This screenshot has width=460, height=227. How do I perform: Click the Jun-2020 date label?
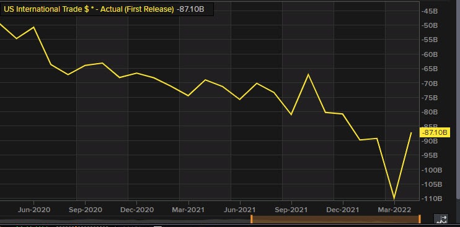tap(33, 210)
